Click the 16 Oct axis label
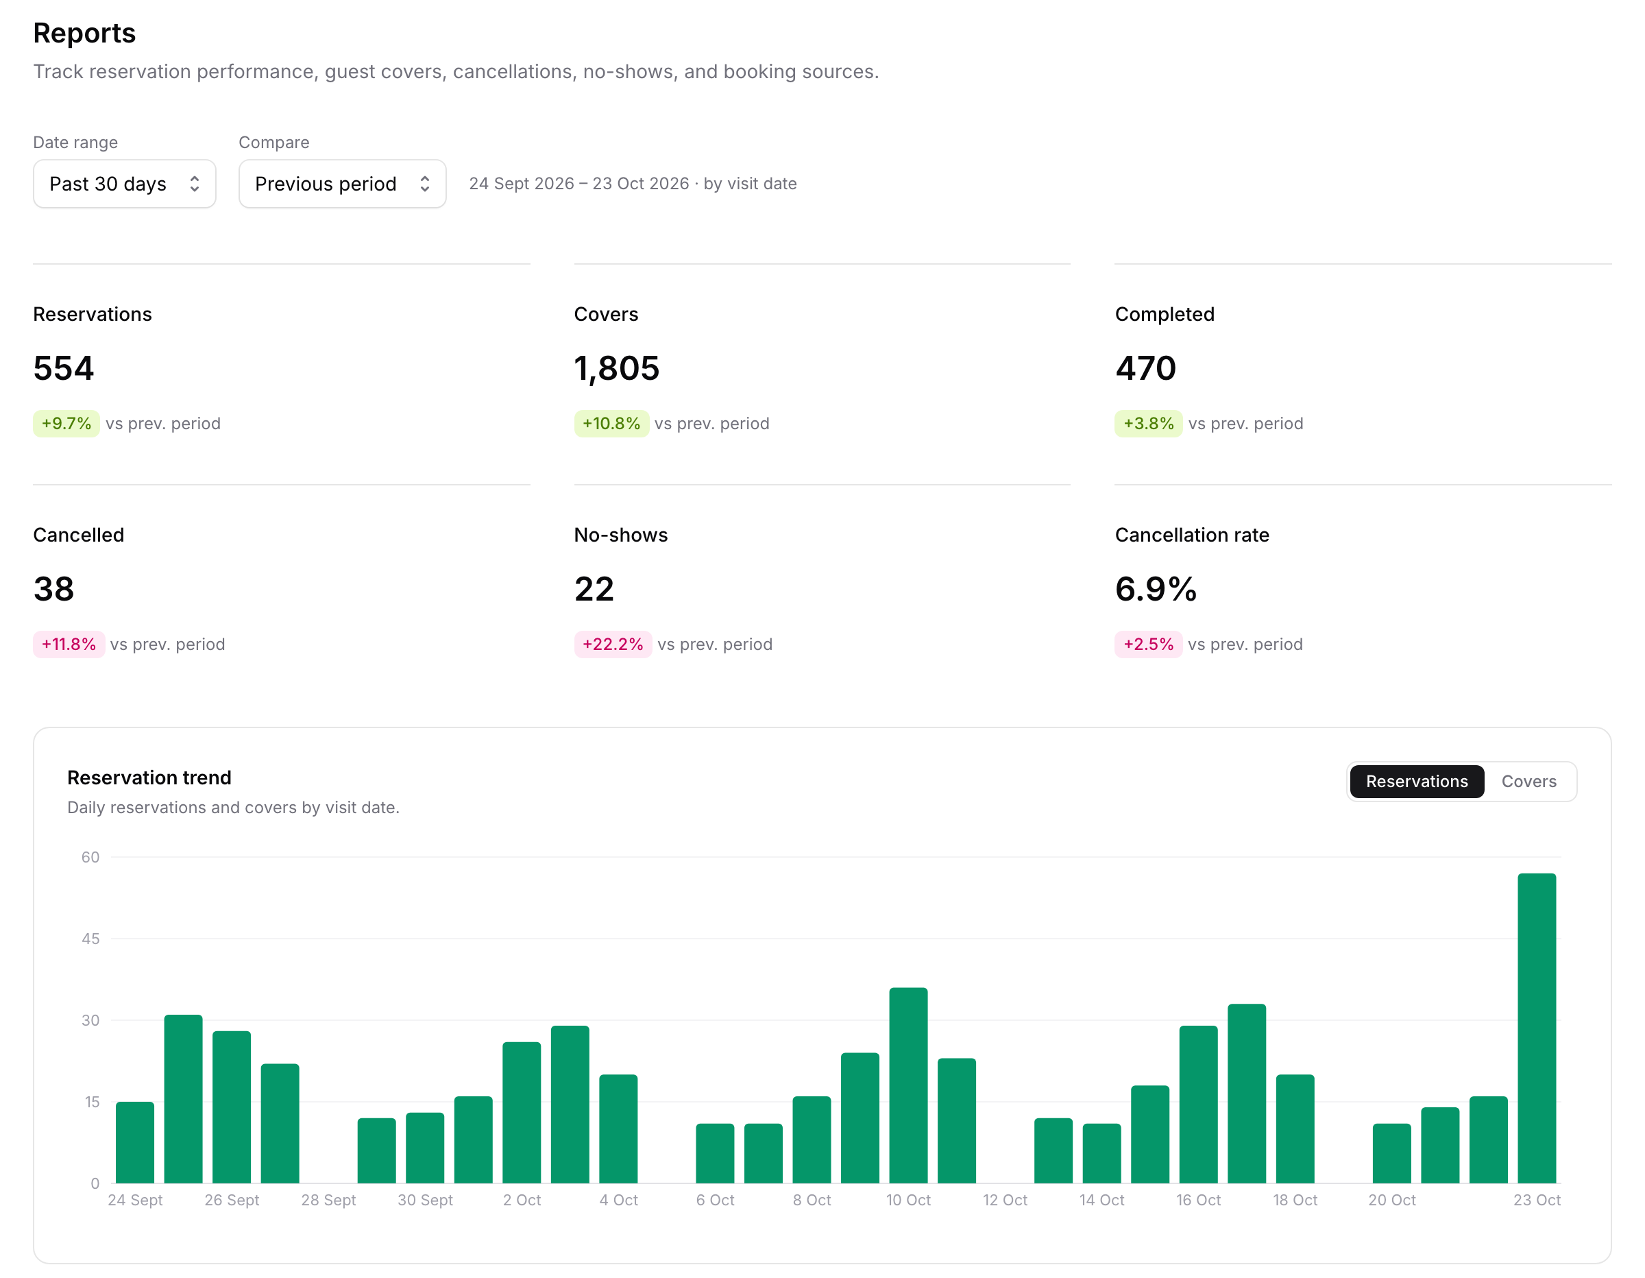Image resolution: width=1645 pixels, height=1278 pixels. pyautogui.click(x=1197, y=1201)
